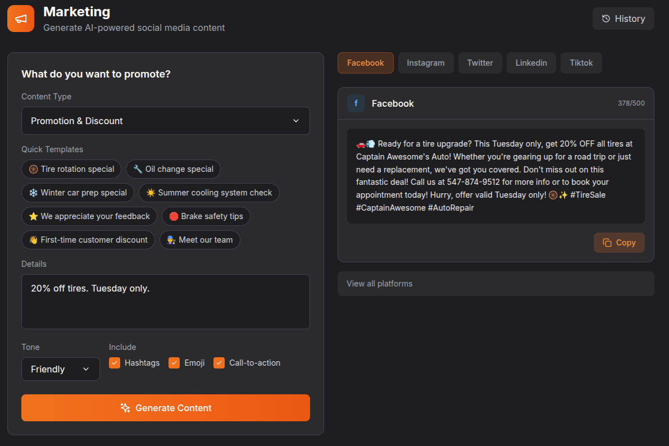Open the History panel
This screenshot has width=669, height=446.
[x=623, y=19]
